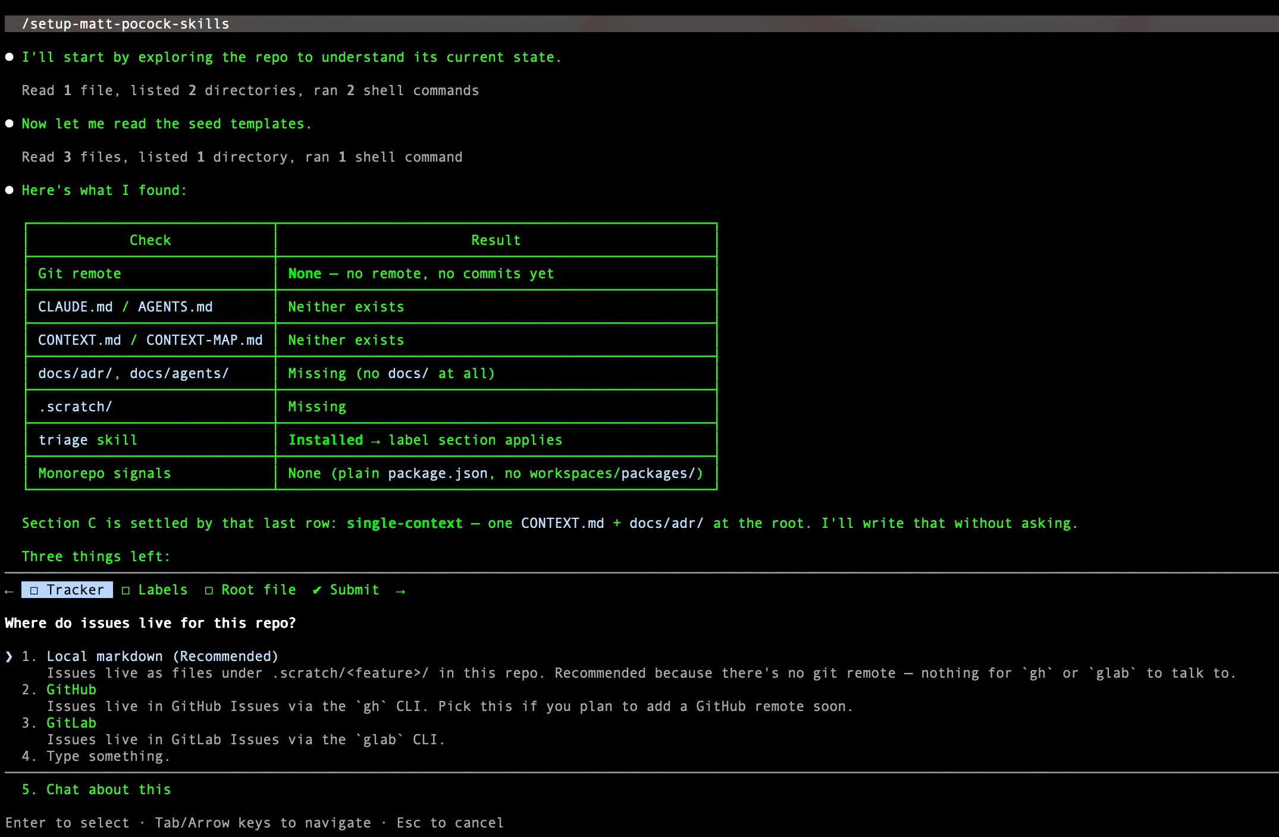Click the left arrow before Tracker
This screenshot has width=1279, height=837.
point(9,591)
